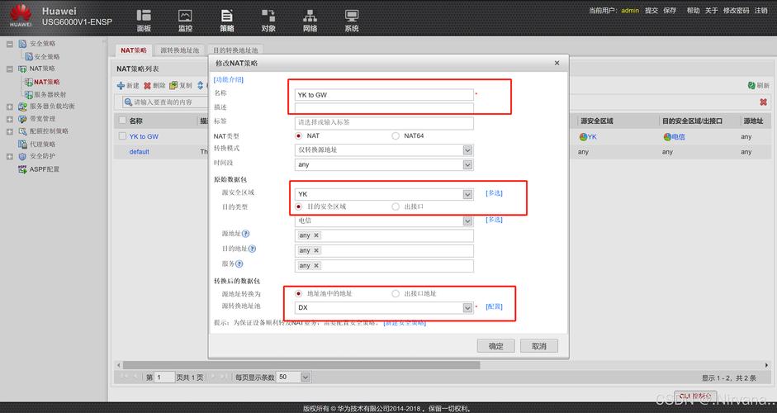Viewport: 777px width, 413px height.
Task: Click the 代理策略 sidebar icon
Action: (23, 144)
